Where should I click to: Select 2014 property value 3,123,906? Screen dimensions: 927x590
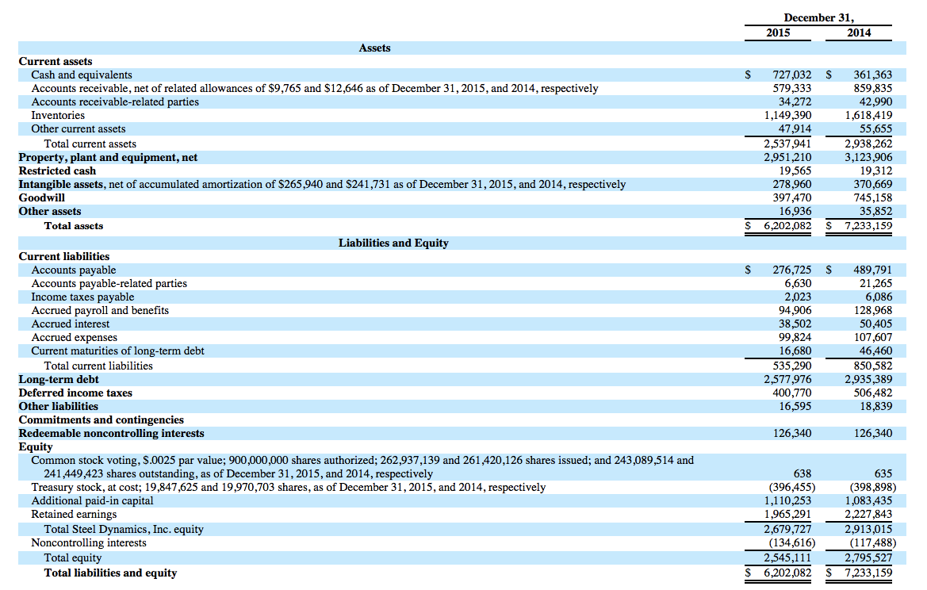click(x=868, y=157)
